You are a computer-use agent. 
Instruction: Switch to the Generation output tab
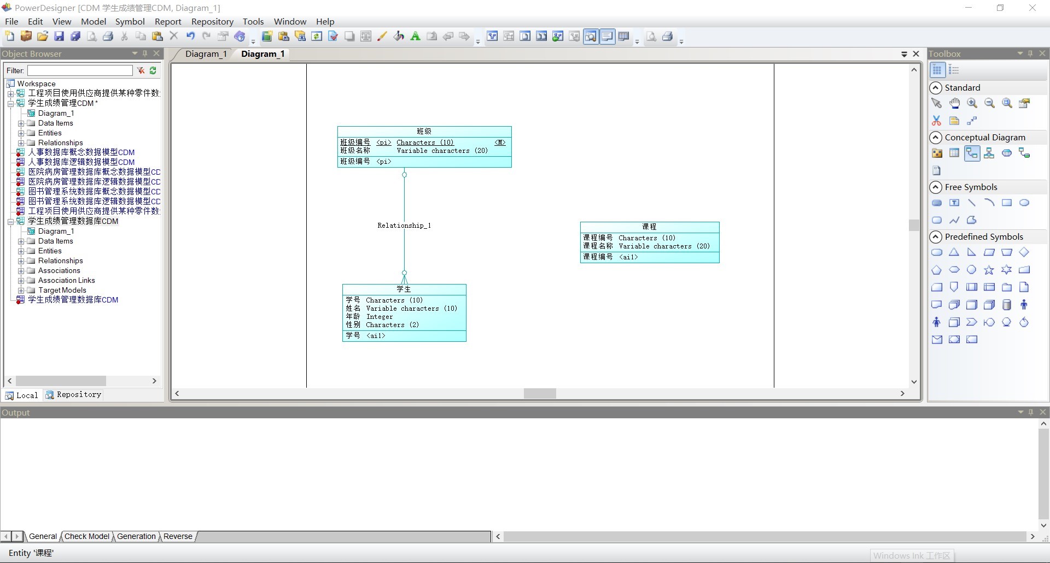point(136,536)
